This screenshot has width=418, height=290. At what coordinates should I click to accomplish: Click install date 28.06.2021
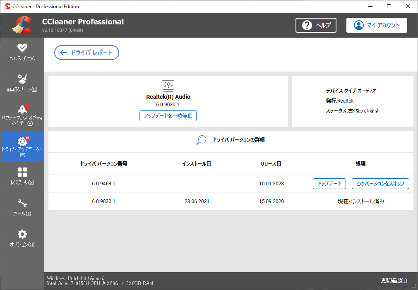197,201
